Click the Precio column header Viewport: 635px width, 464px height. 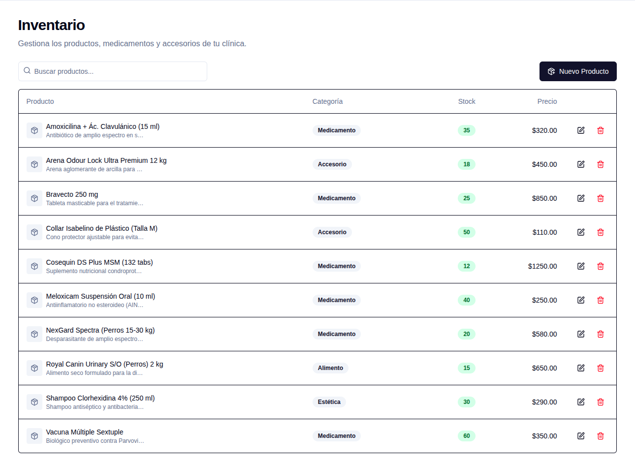[x=547, y=101]
